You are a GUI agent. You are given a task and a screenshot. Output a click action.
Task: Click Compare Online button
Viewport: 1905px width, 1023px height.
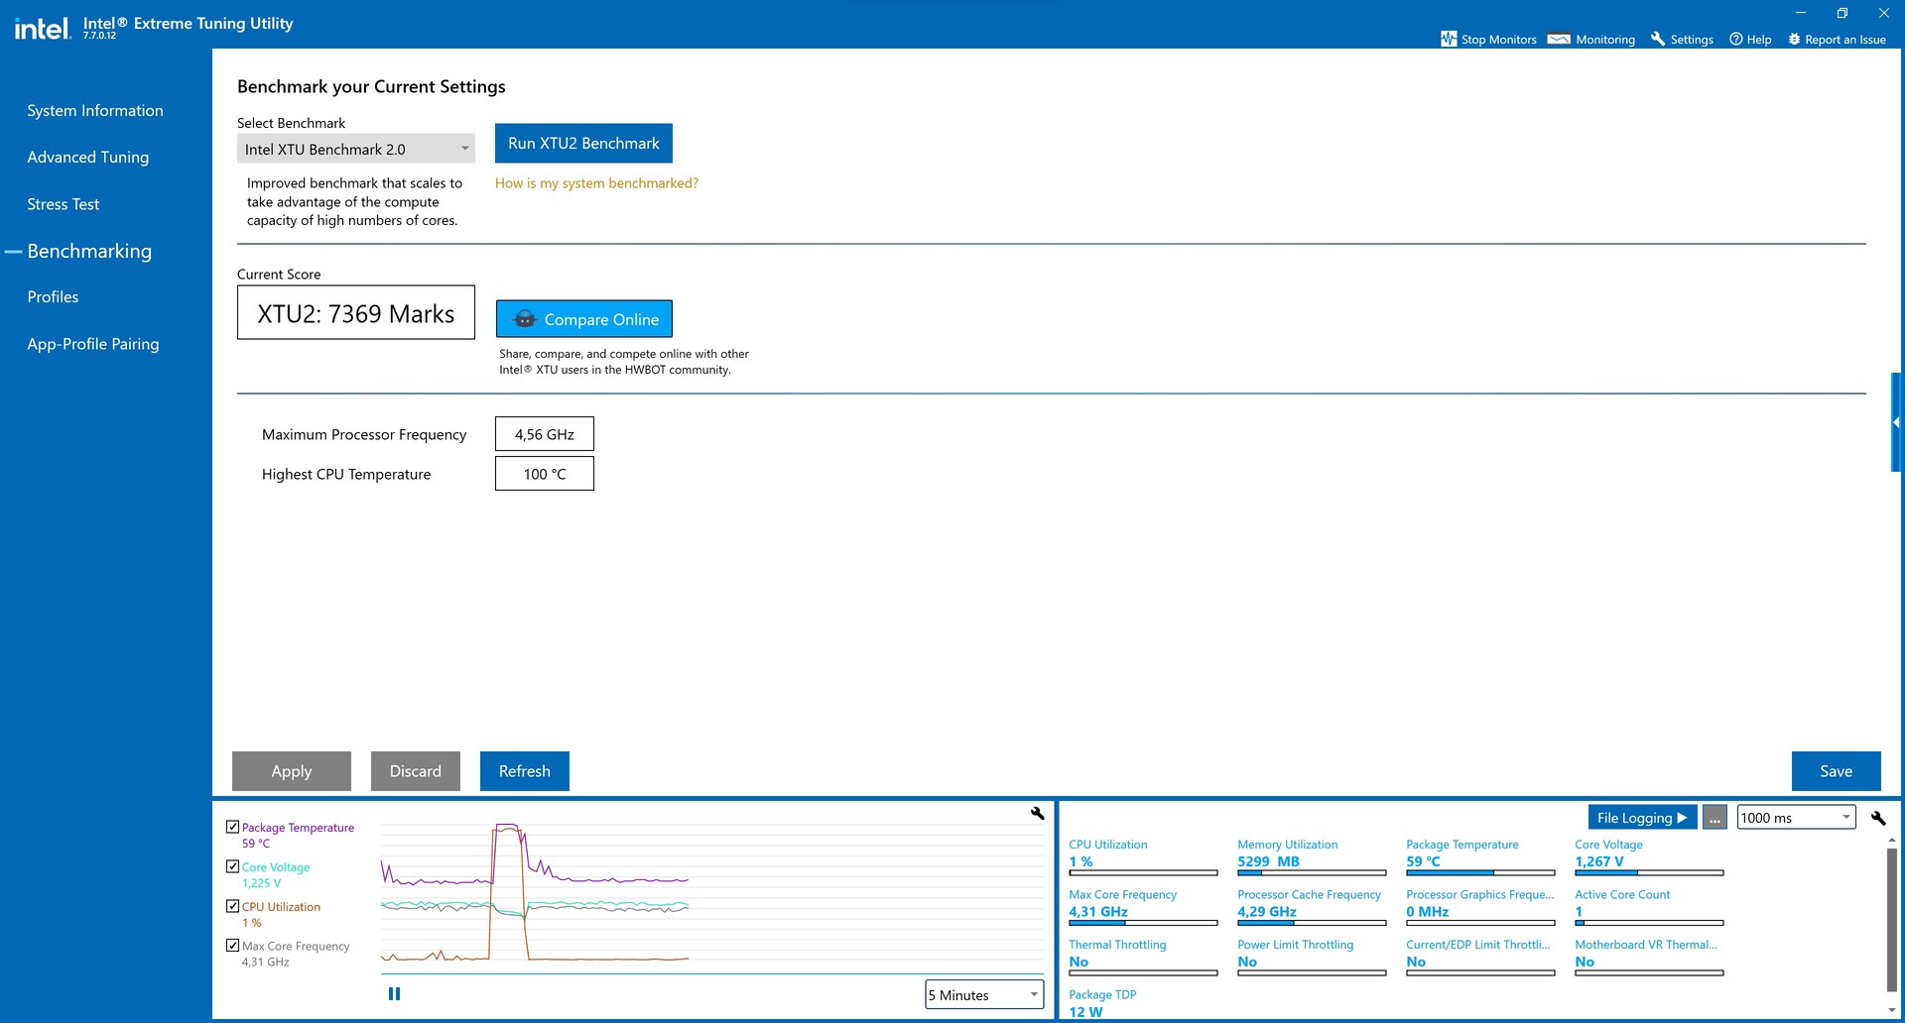(583, 319)
